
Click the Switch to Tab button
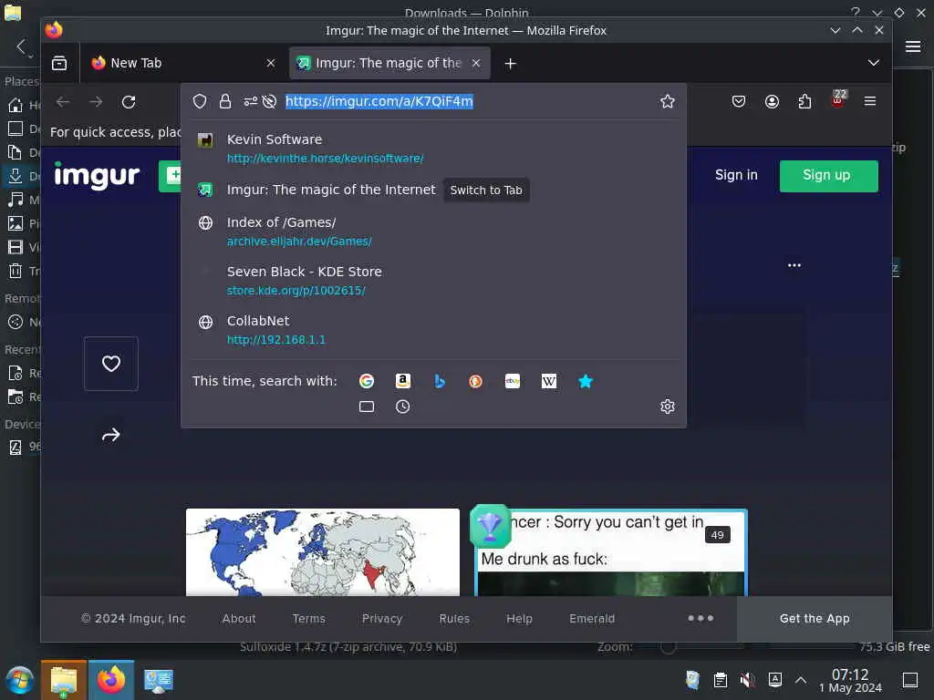(486, 190)
